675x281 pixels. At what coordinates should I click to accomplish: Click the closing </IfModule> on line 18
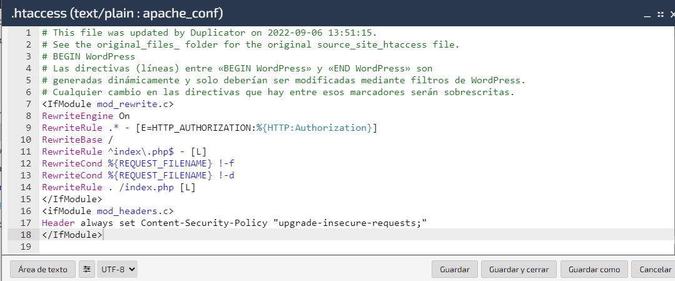tap(72, 235)
